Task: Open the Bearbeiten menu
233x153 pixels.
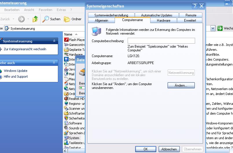Action: [12, 10]
